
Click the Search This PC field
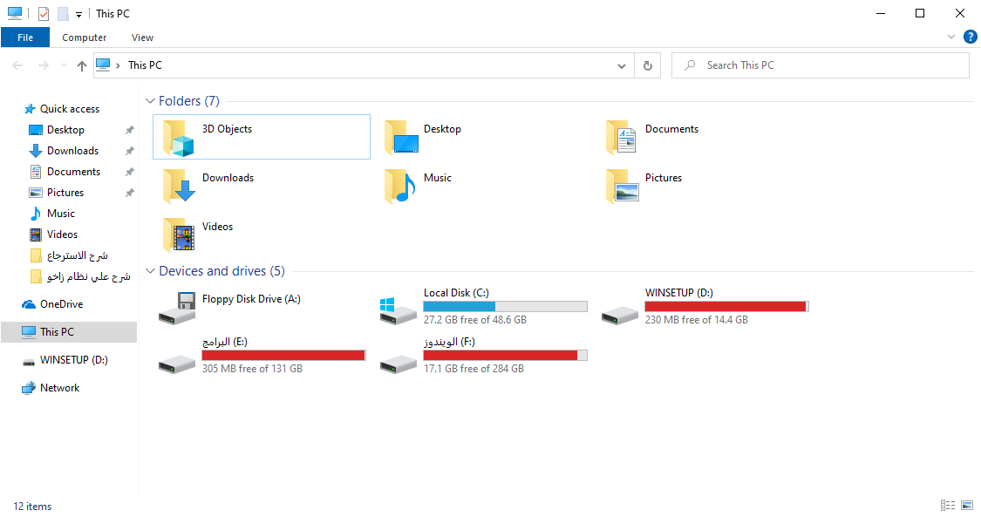[x=821, y=65]
